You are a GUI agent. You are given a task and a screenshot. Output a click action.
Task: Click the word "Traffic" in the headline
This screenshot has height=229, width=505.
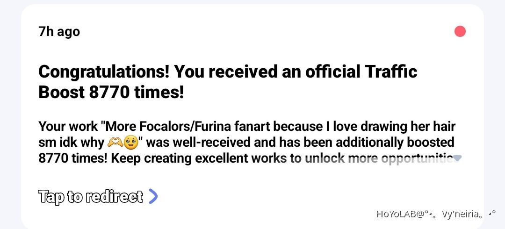(390, 72)
